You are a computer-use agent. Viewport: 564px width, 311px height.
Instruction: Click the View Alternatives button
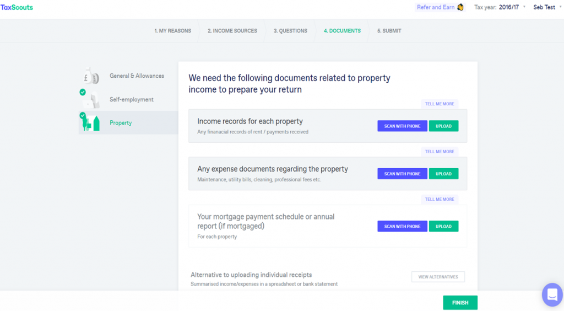[438, 277]
